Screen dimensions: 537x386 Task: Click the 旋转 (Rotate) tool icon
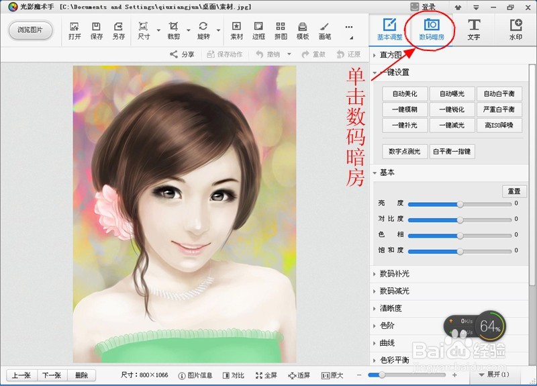(203, 31)
